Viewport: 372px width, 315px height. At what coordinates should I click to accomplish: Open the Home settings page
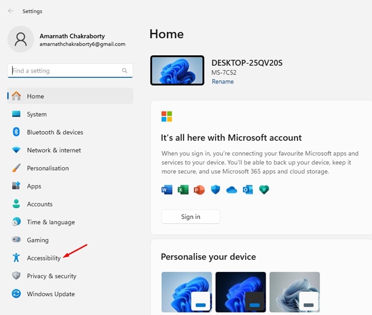pyautogui.click(x=70, y=96)
